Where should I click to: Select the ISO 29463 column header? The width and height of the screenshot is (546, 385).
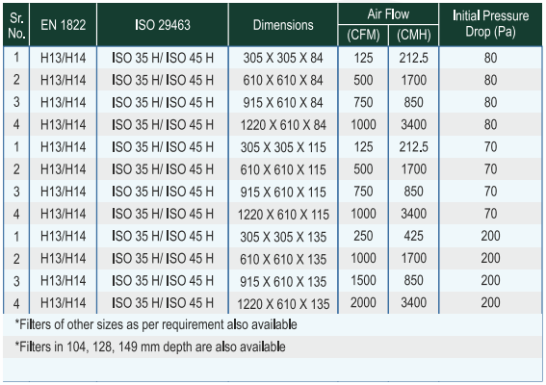163,25
